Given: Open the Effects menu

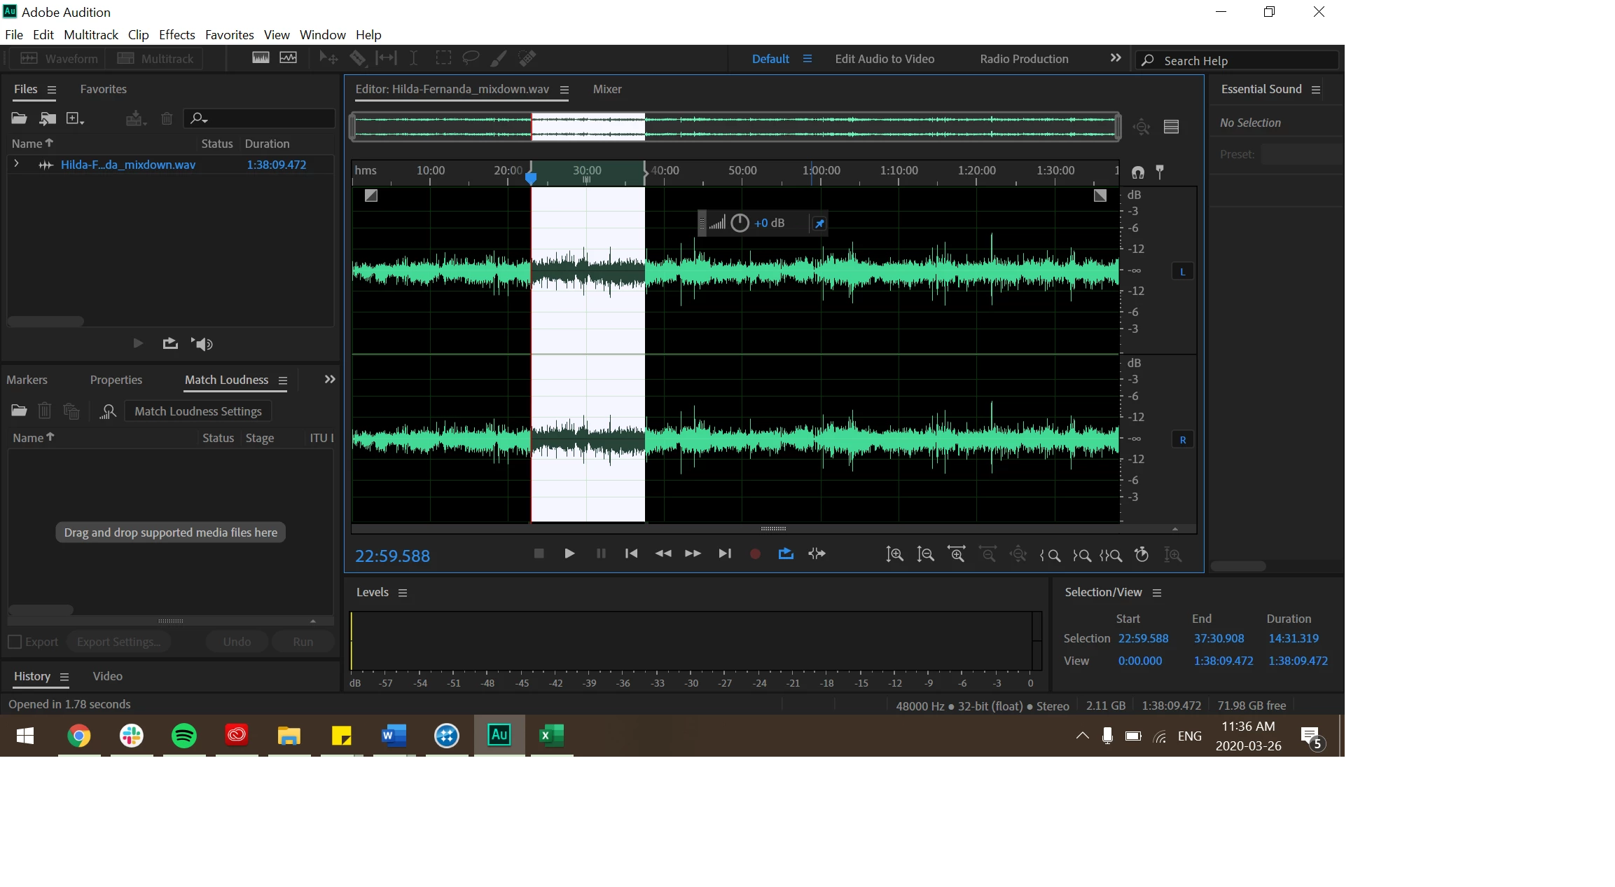Looking at the screenshot, I should click(x=176, y=34).
